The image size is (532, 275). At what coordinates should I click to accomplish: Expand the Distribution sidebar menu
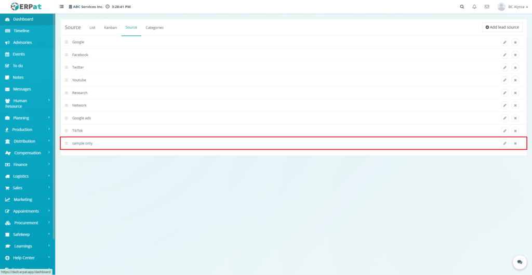click(28, 141)
